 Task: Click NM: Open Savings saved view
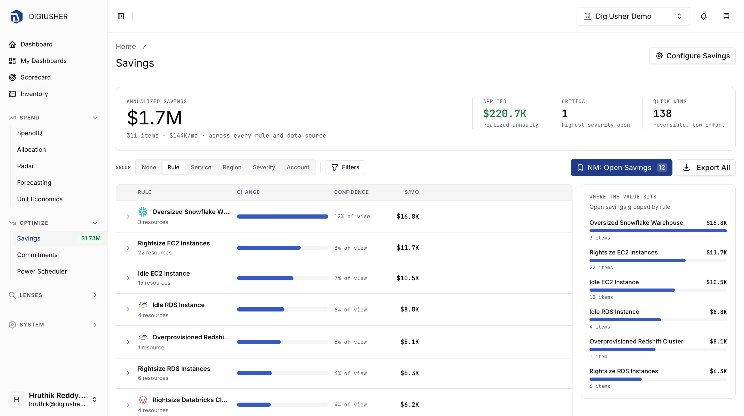coord(621,167)
